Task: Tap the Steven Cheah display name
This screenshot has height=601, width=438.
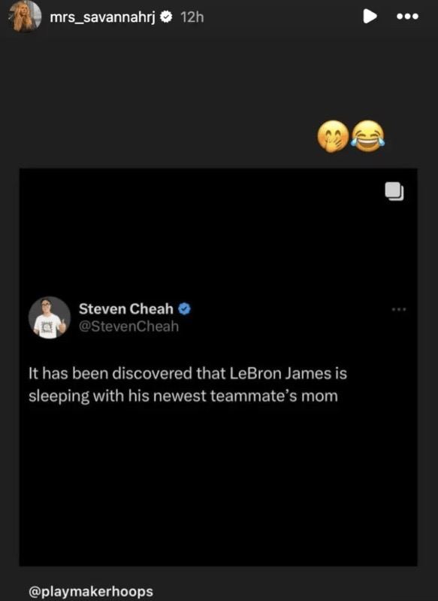Action: [126, 308]
